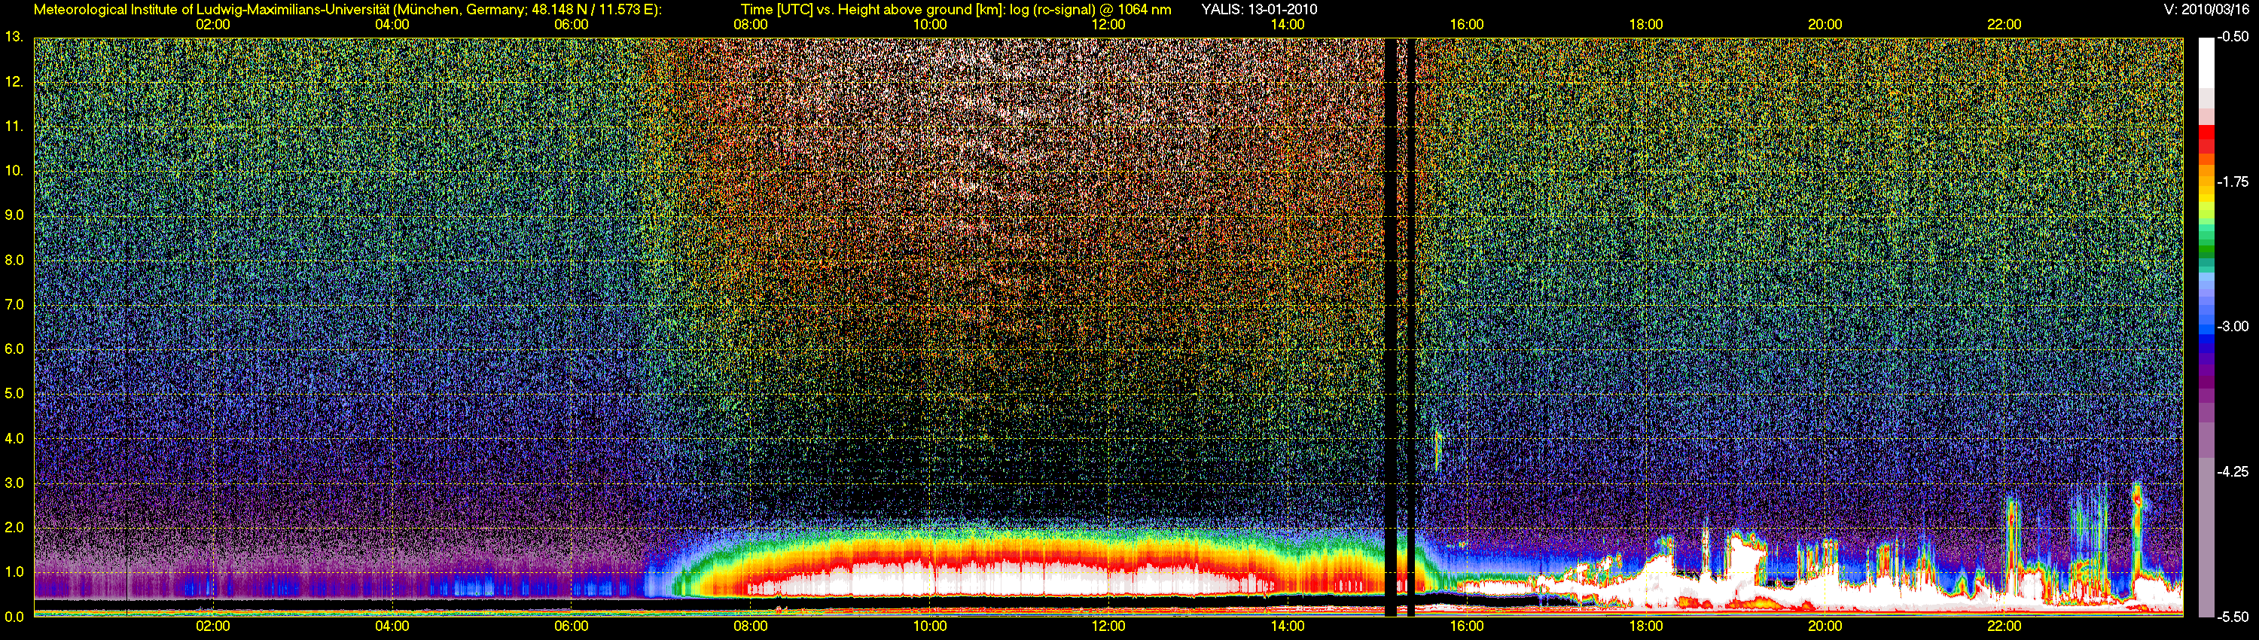Click the 10:00 label on the bottom time axis
The width and height of the screenshot is (2259, 640).
[929, 626]
